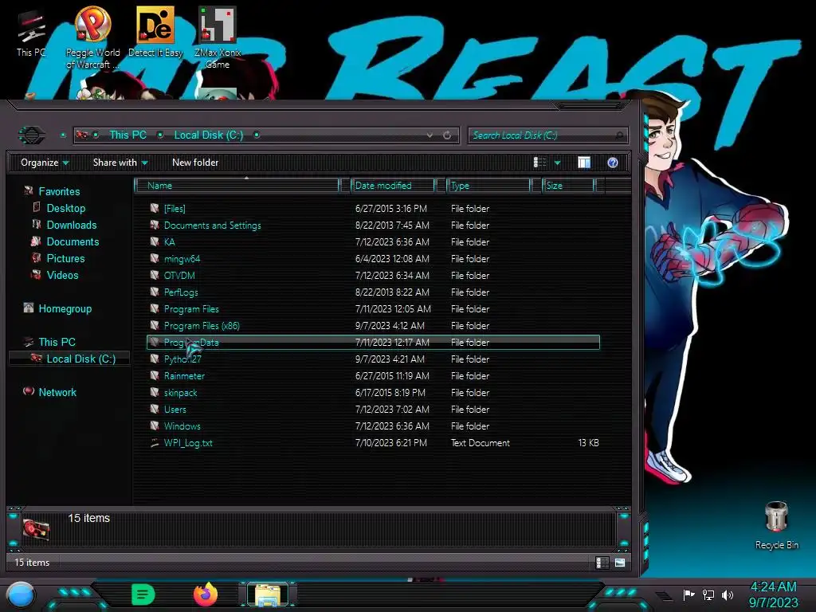Refresh the Local Disk (C:) view
Screen dimensions: 816x612
click(x=447, y=135)
